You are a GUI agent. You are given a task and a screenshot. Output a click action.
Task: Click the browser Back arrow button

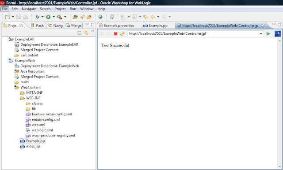tap(102, 33)
